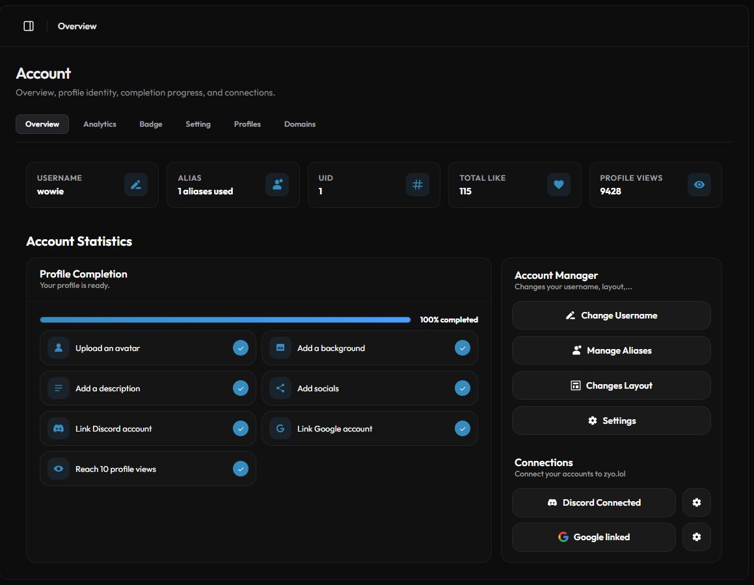754x585 pixels.
Task: Click the hash icon in UID card
Action: (x=418, y=185)
